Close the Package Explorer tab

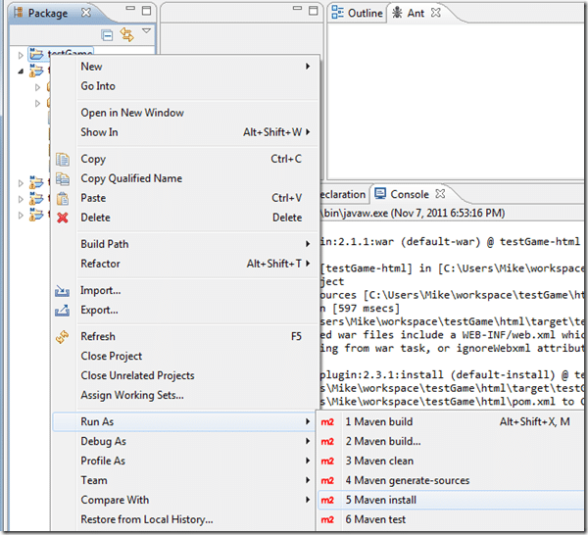(x=86, y=13)
